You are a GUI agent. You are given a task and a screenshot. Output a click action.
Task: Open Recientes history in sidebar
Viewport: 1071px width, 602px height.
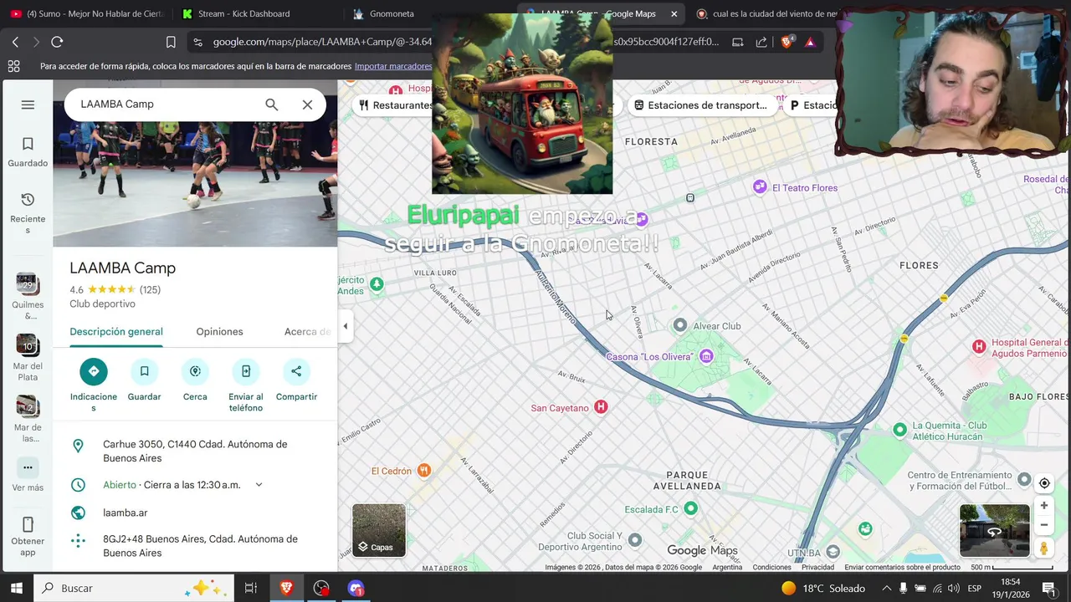(28, 212)
